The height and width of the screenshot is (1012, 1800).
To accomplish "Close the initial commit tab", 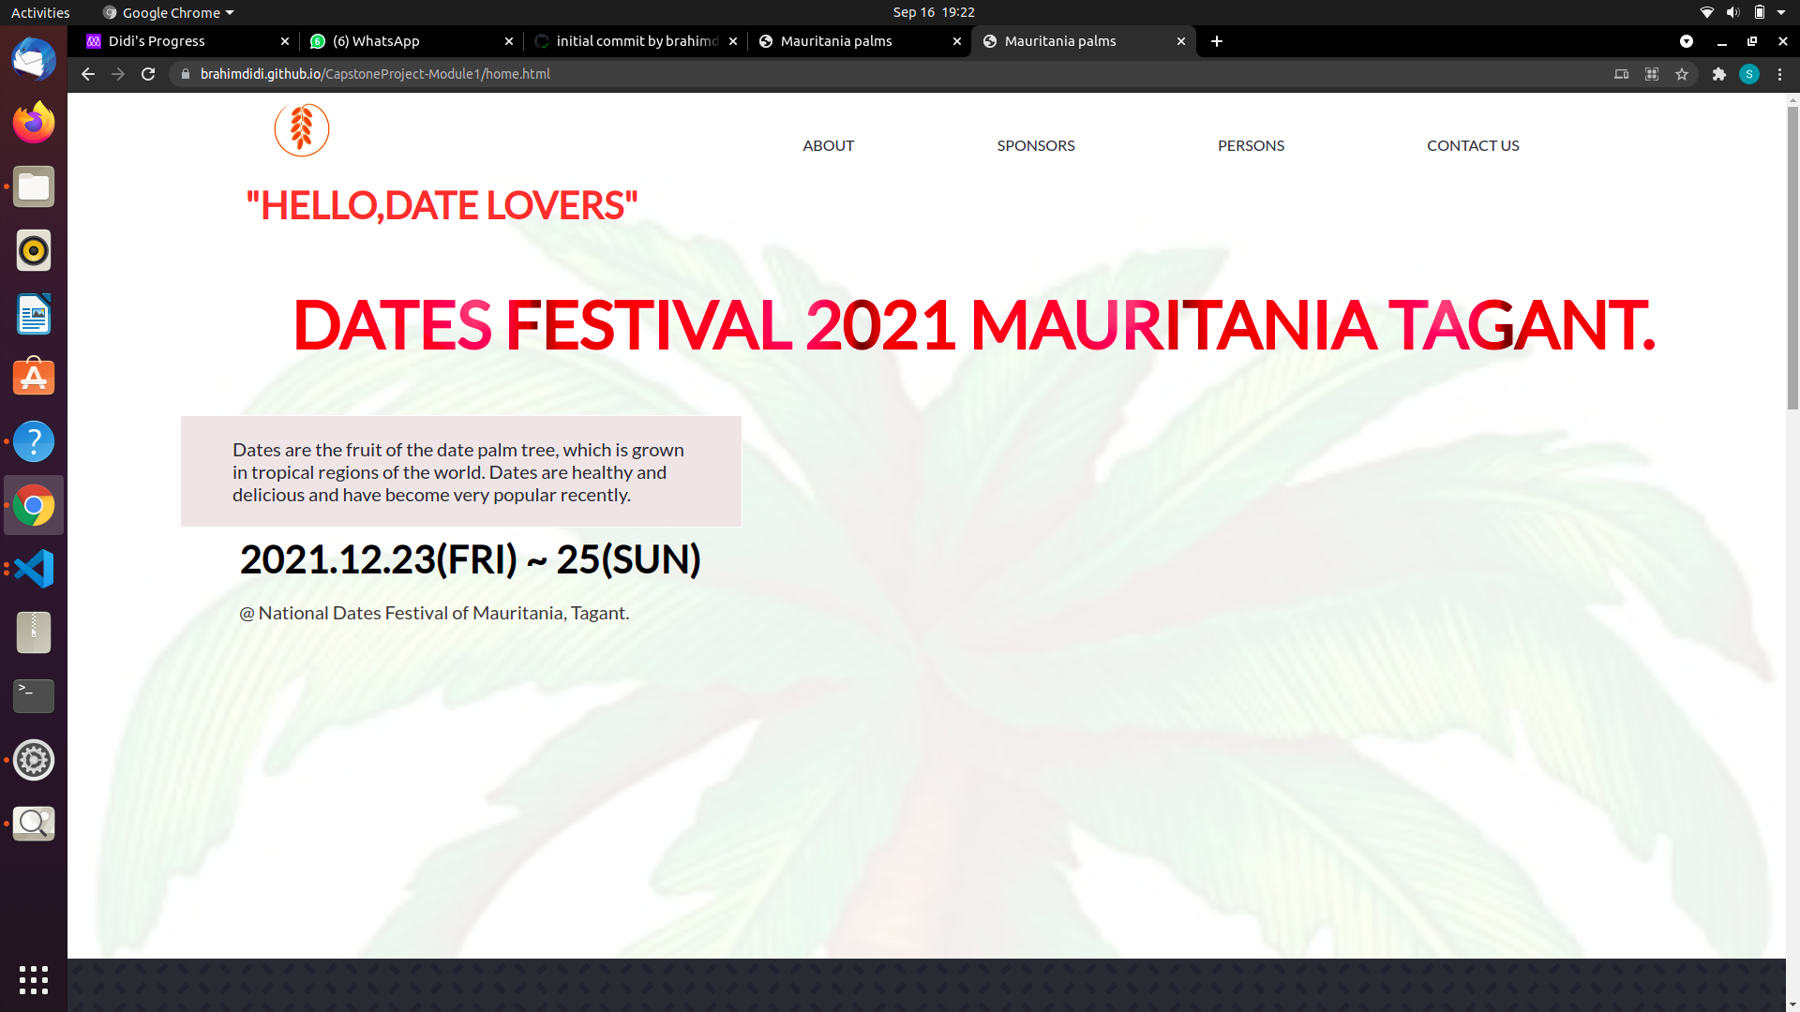I will (733, 41).
